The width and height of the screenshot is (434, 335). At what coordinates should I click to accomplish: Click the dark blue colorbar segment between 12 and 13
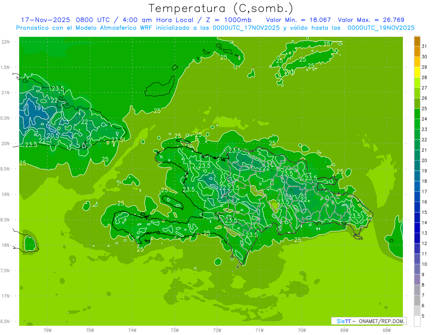click(417, 238)
